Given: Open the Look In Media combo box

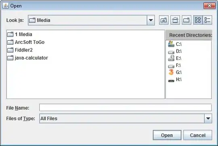Looking at the screenshot, I should point(91,20).
